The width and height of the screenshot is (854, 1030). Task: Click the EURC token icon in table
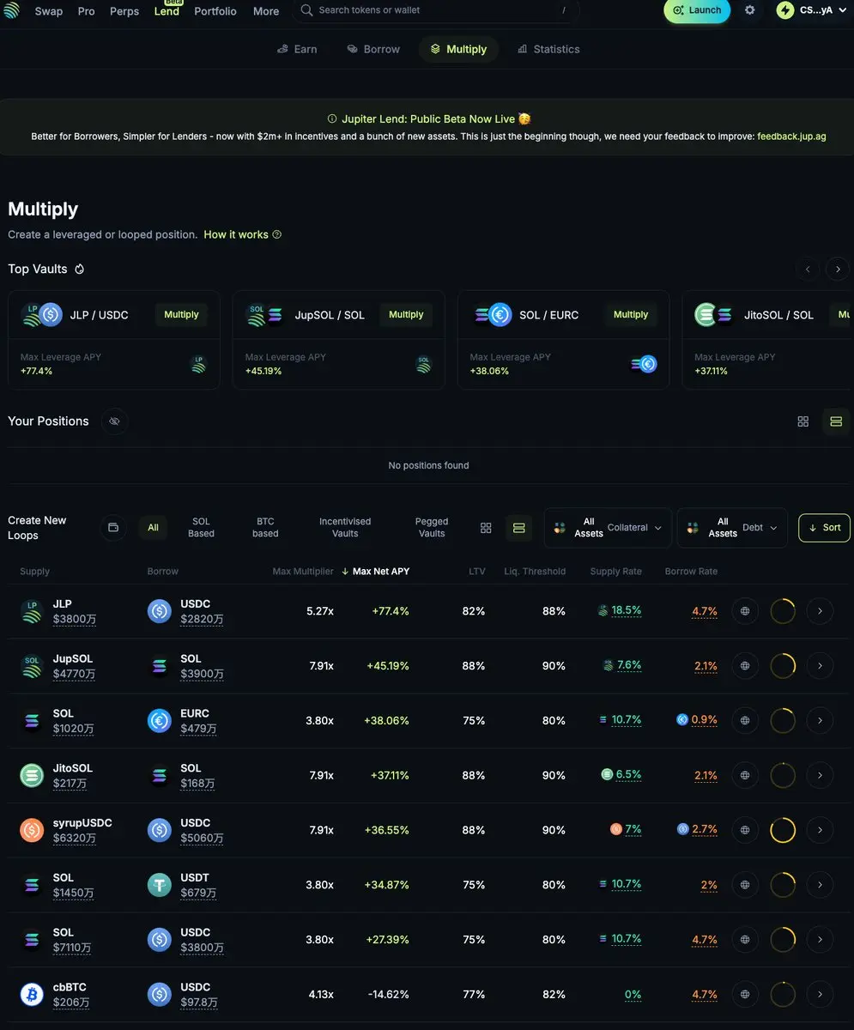coord(160,721)
